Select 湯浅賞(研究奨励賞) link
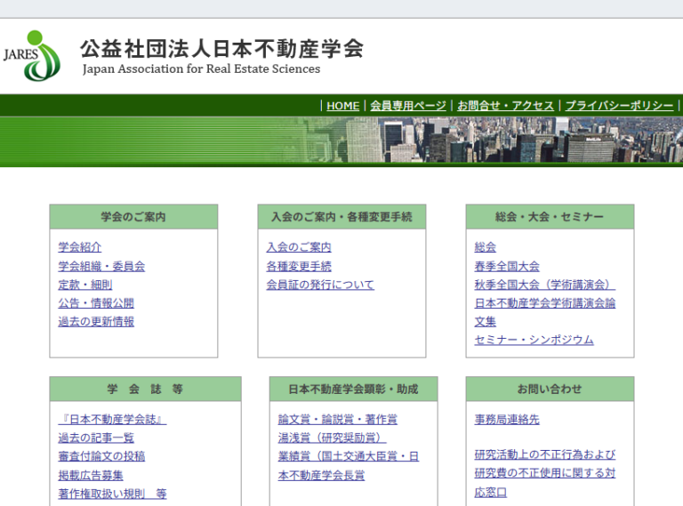Viewport: 683px width, 506px height. click(332, 438)
